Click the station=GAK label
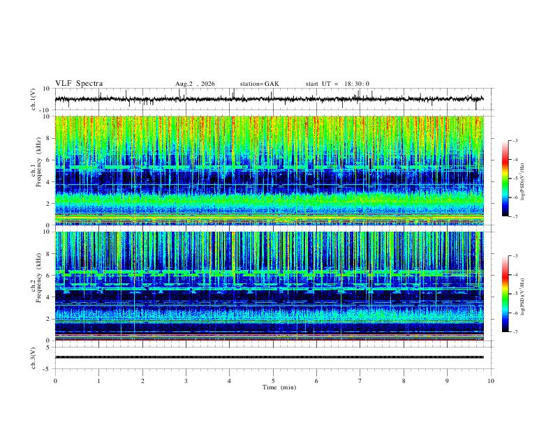Viewport: 553px width, 427px height. coord(259,84)
